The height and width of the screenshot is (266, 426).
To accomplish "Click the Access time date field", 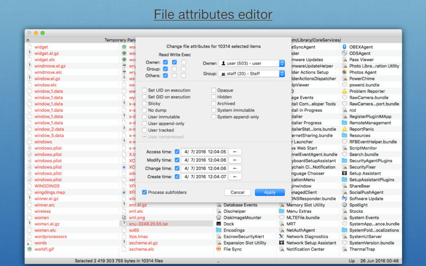I will coord(204,152).
